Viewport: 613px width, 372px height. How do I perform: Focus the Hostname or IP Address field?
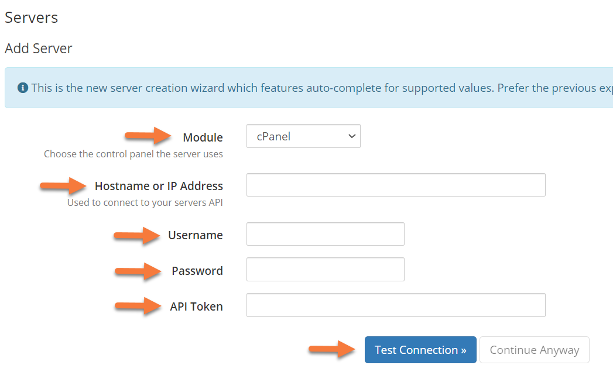pyautogui.click(x=396, y=185)
